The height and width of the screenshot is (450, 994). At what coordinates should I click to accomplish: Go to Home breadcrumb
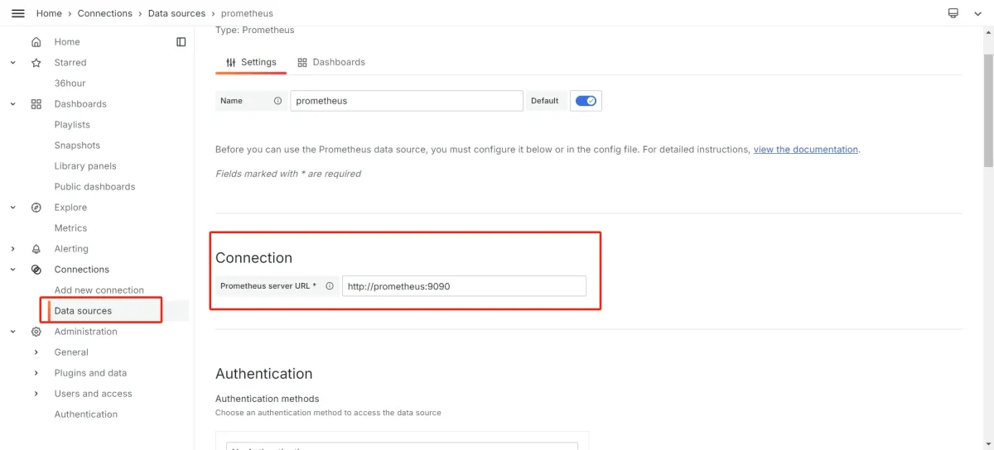(x=49, y=13)
